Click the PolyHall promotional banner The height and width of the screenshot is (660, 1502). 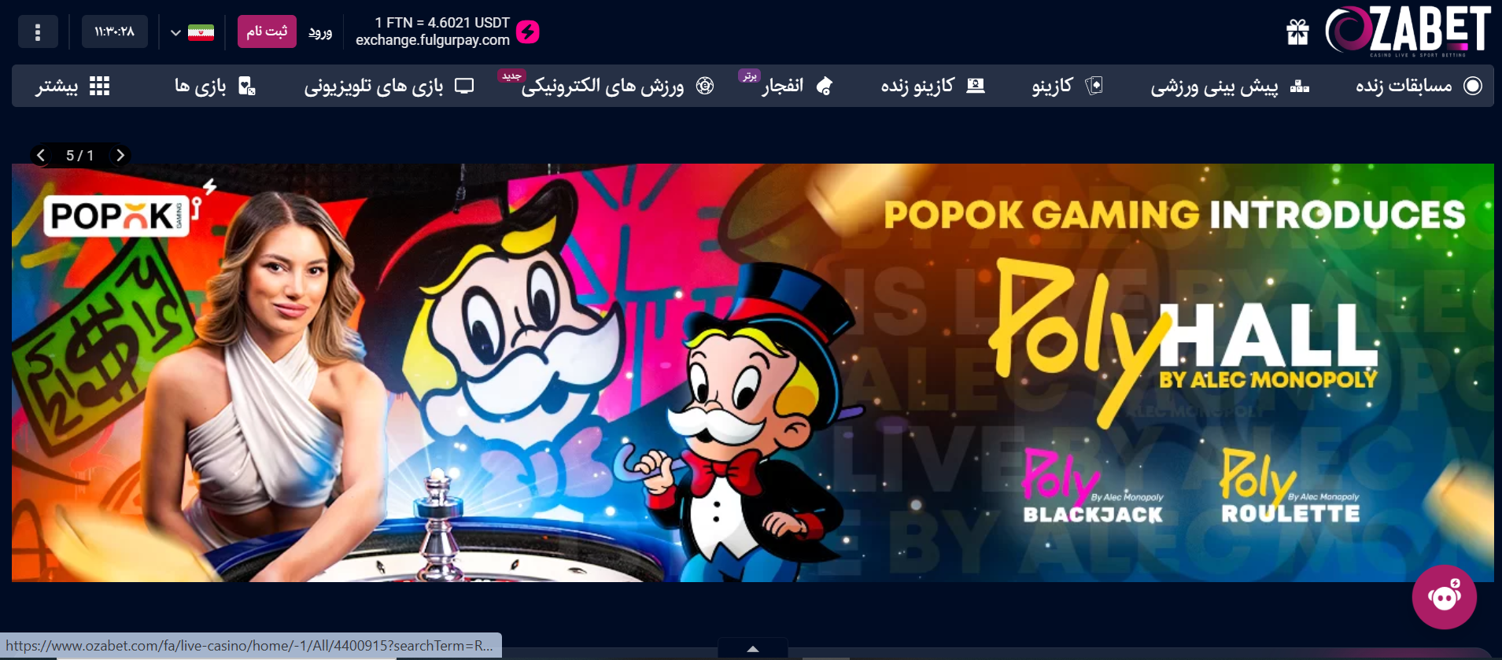tap(752, 373)
